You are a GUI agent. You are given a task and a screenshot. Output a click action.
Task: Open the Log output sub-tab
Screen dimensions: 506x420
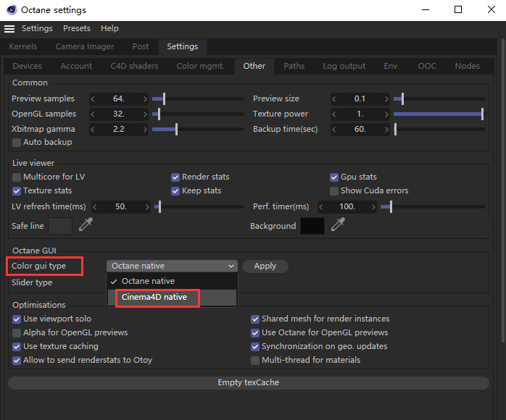point(344,66)
